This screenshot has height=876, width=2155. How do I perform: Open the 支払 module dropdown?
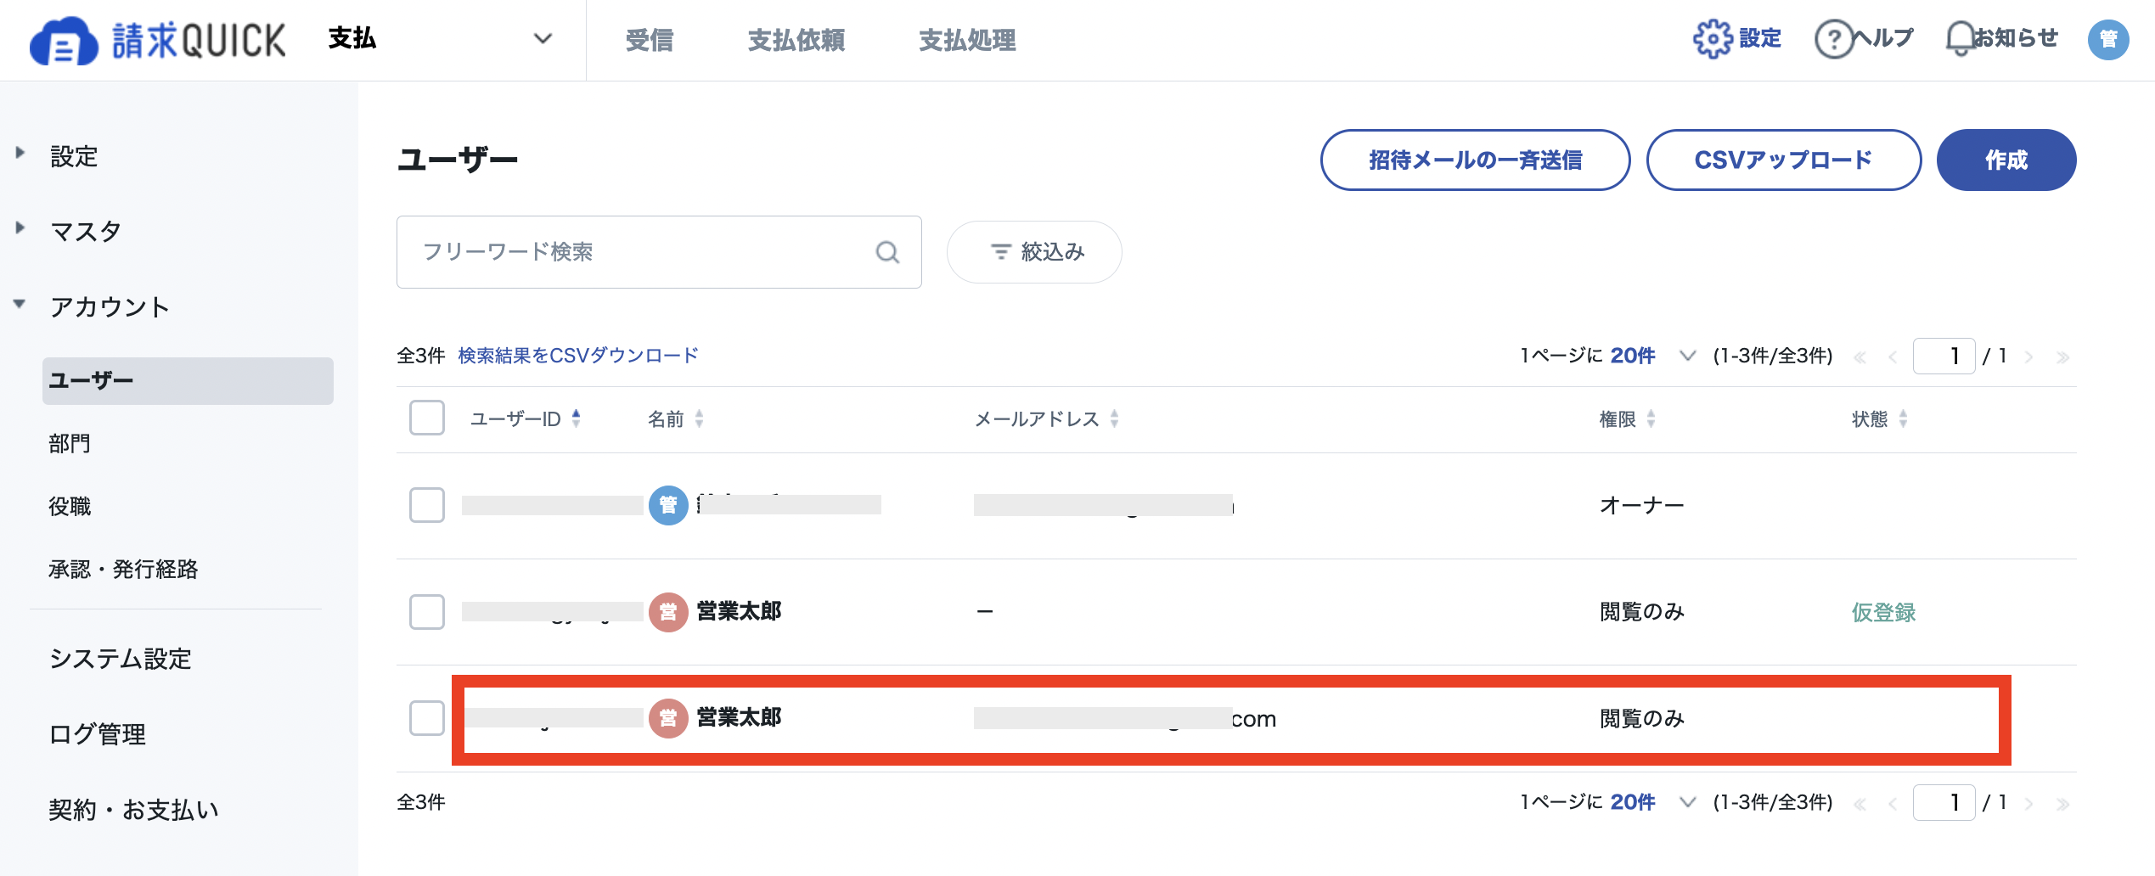coord(440,39)
